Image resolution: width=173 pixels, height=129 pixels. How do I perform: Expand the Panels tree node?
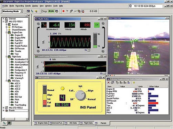3,111
